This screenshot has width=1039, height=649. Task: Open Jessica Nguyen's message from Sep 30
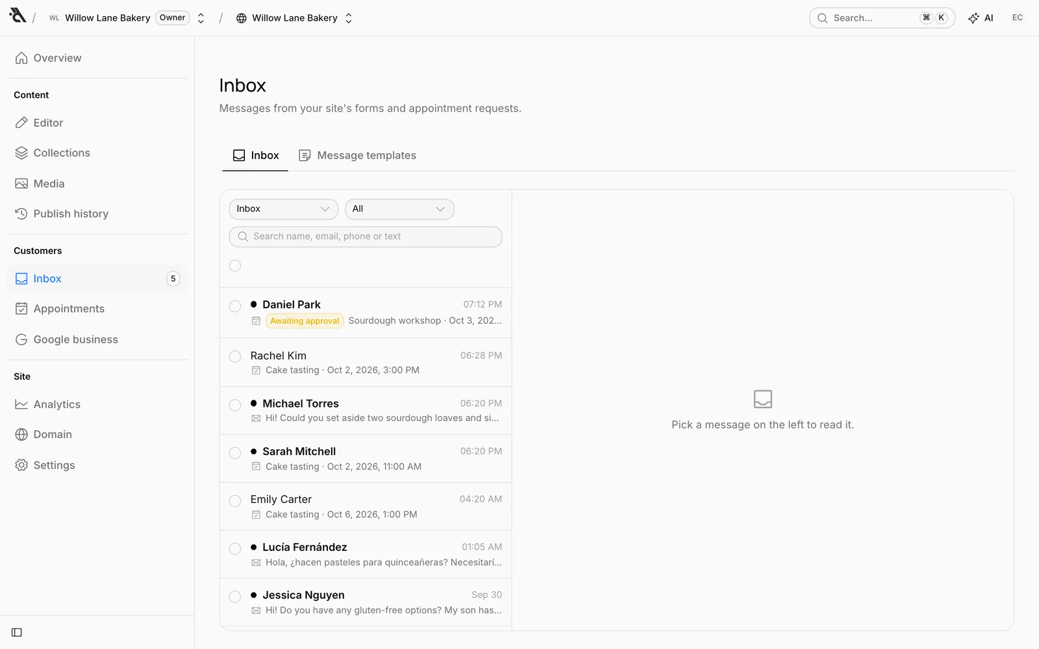tap(366, 602)
